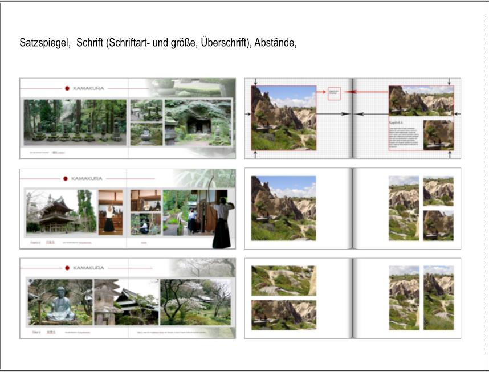
Task: Select the lower landscape strip in the bottom photobook spread
Action: pos(284,315)
